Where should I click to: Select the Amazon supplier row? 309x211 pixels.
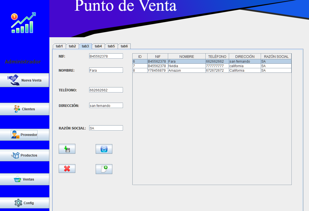[x=186, y=71]
